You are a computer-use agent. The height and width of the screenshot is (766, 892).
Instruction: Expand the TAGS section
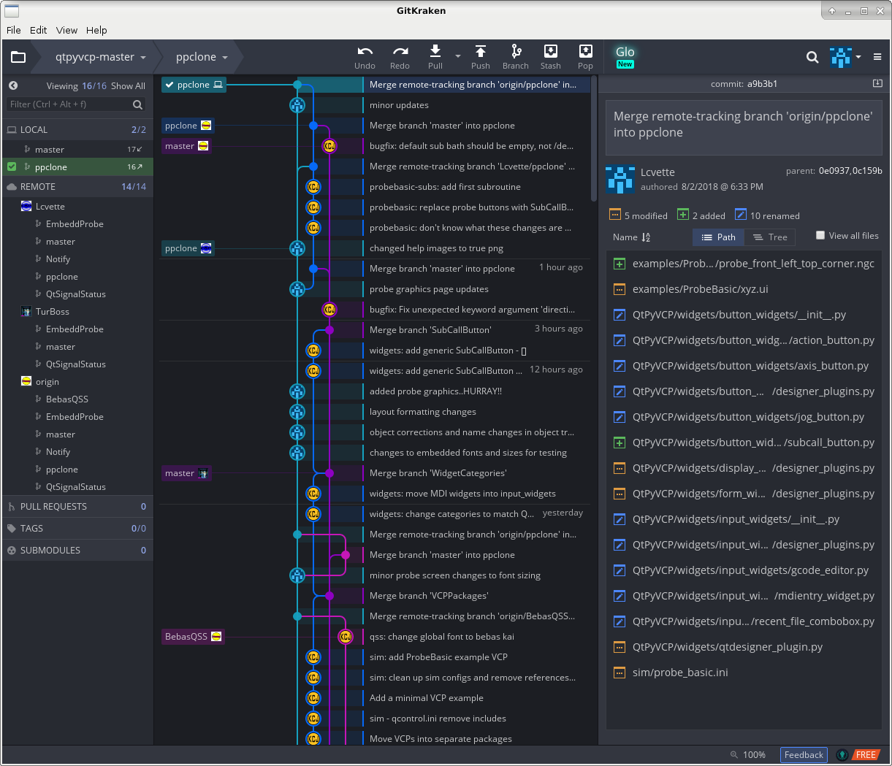(77, 528)
